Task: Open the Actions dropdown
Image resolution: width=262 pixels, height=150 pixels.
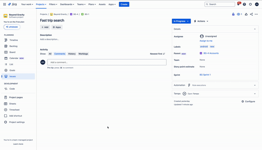Action: coord(201,21)
